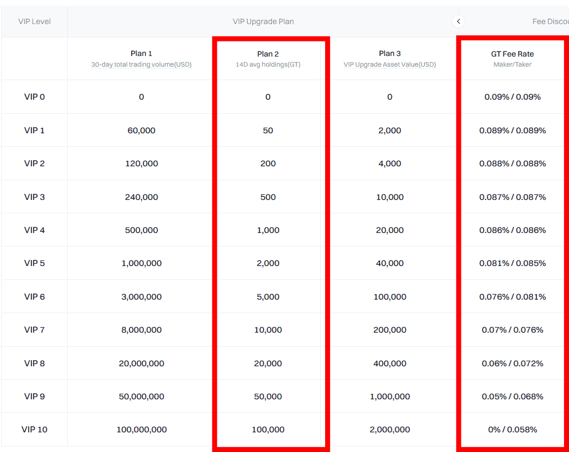
Task: Click the 14D avg holdings(GT) label
Action: click(x=268, y=64)
